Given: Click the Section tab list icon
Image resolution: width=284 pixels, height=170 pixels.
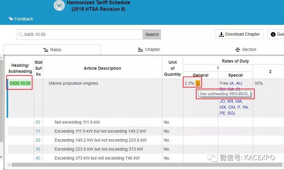Looking at the screenshot, I should coord(238,50).
